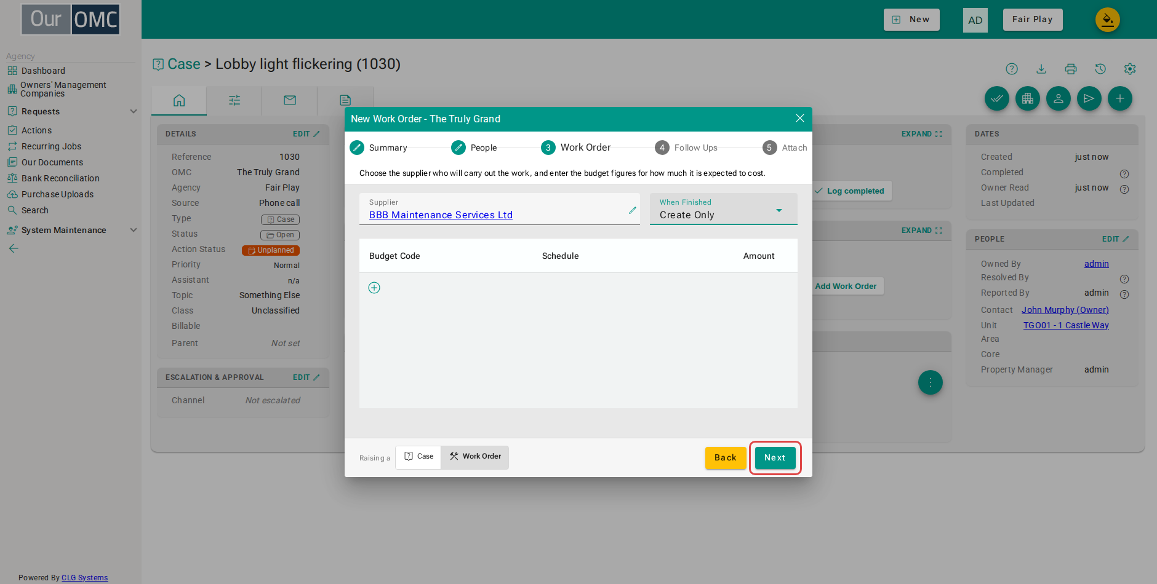Collapse sidebar with back arrow
This screenshot has width=1157, height=584.
pyautogui.click(x=14, y=248)
